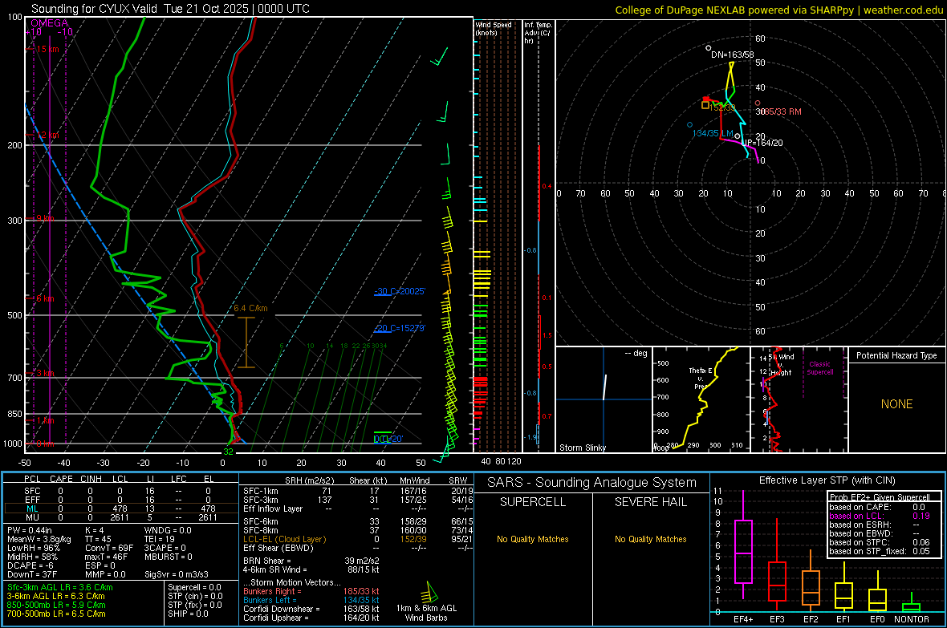
Task: Click the 'Wind Speed (knots)' panel header
Action: (494, 28)
